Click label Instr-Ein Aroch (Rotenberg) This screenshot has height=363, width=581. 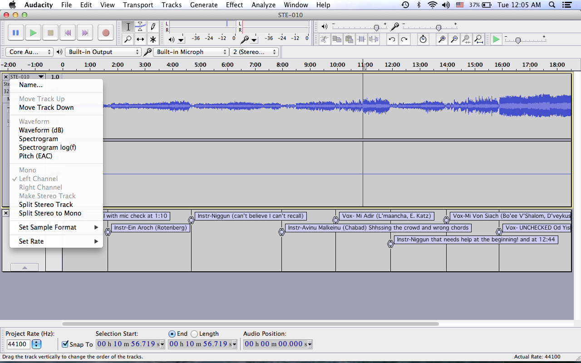[x=150, y=228]
